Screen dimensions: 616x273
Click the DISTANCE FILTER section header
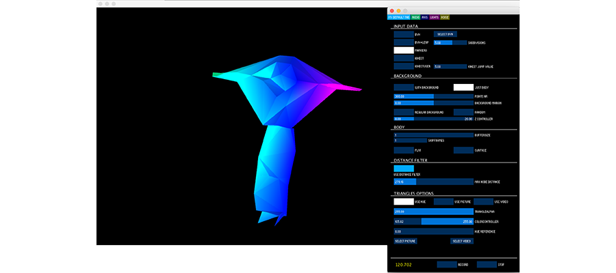411,160
